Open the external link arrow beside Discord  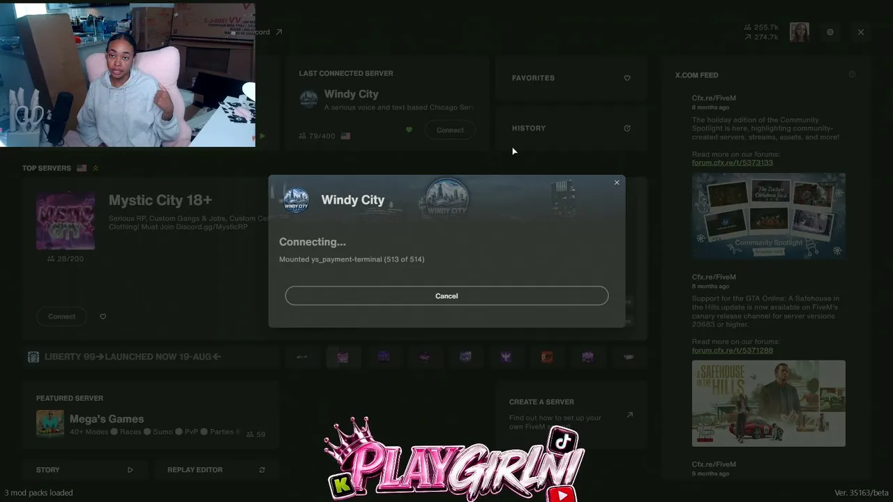coord(279,32)
